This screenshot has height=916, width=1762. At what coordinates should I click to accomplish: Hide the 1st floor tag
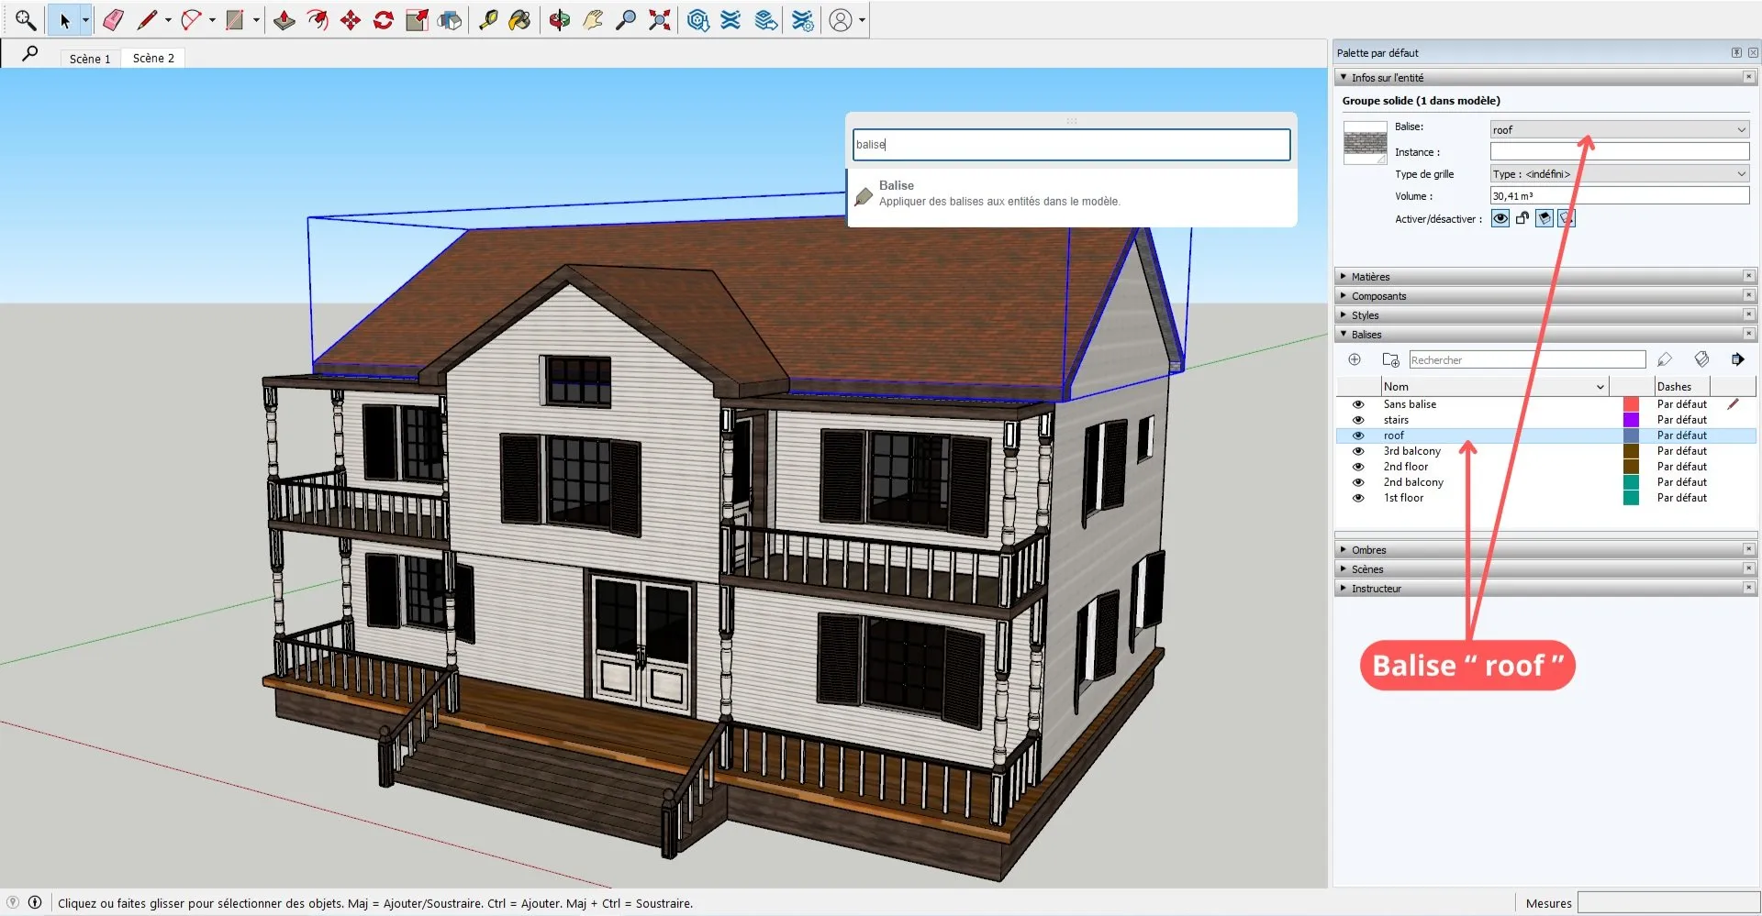(1358, 498)
